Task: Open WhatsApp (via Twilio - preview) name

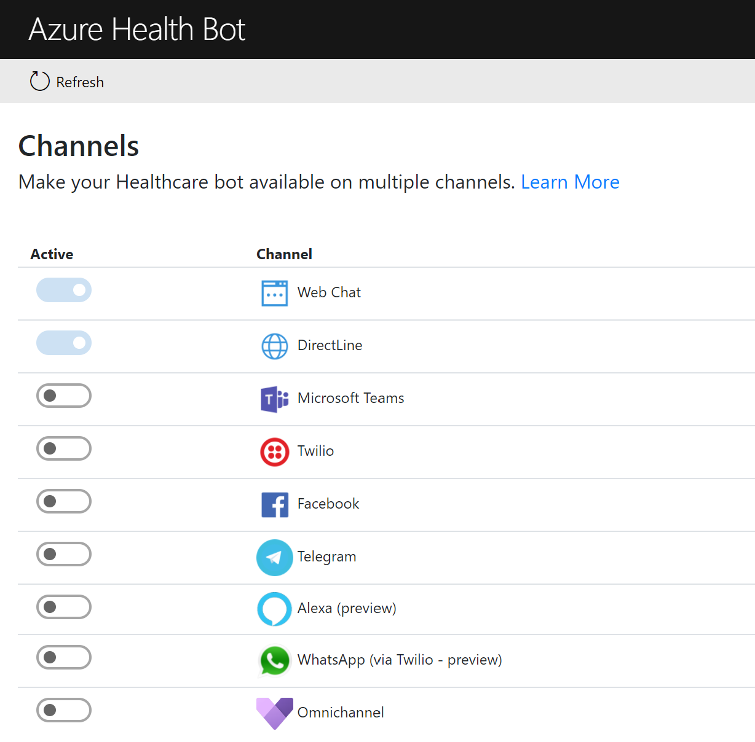Action: point(400,660)
